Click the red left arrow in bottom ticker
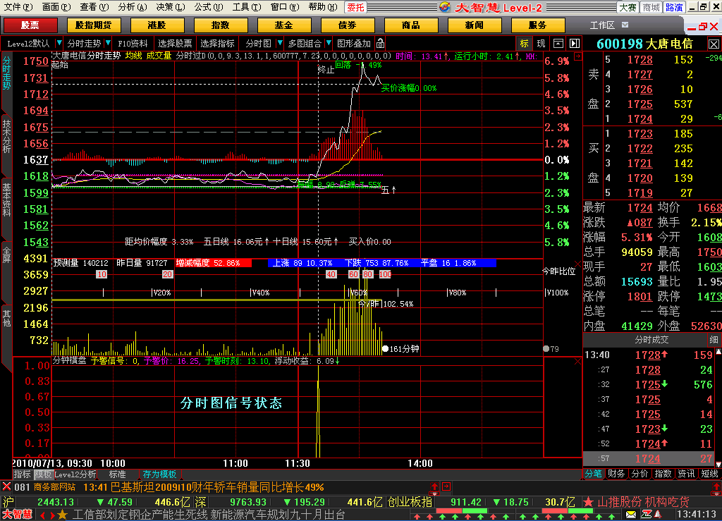Viewport: 722px width, 521px height. tap(42, 515)
